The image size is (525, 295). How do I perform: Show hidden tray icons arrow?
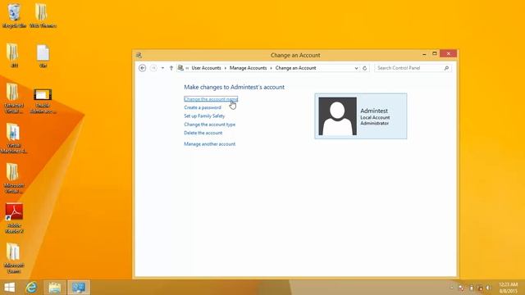click(x=452, y=288)
